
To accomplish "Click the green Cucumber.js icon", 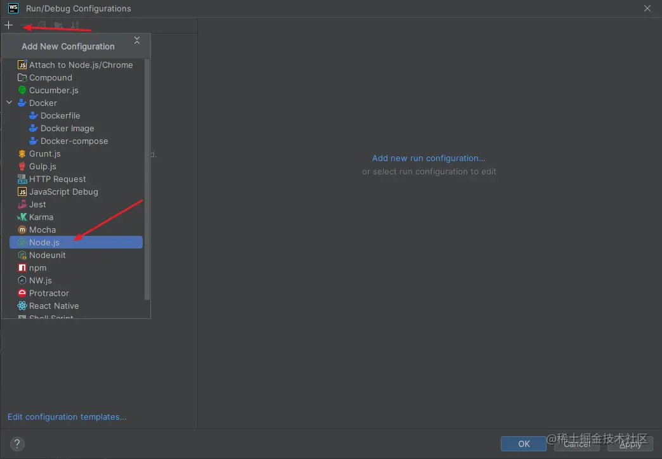I will click(x=22, y=91).
